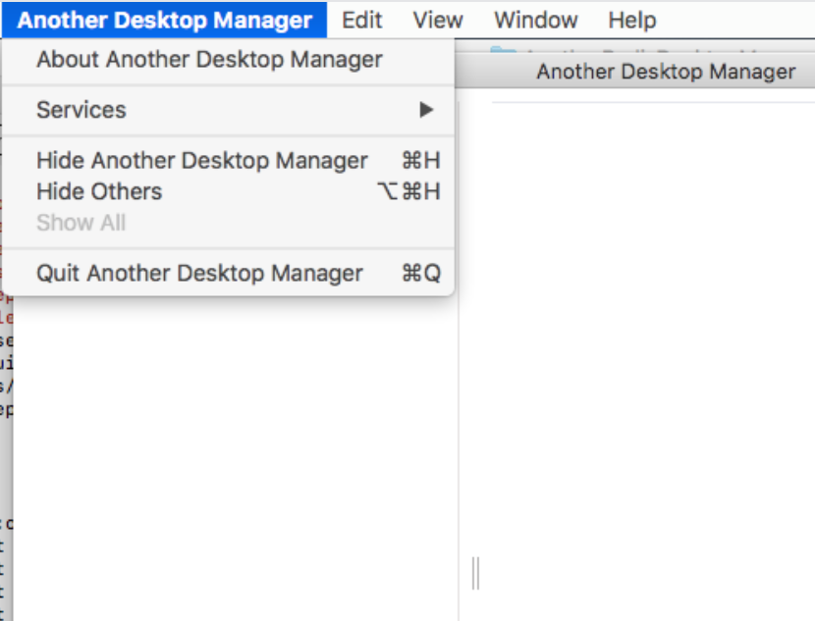Click the grayed-out "Show All" entry

(81, 223)
